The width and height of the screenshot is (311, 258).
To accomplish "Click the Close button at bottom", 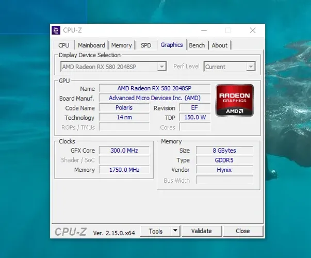I will 243,231.
